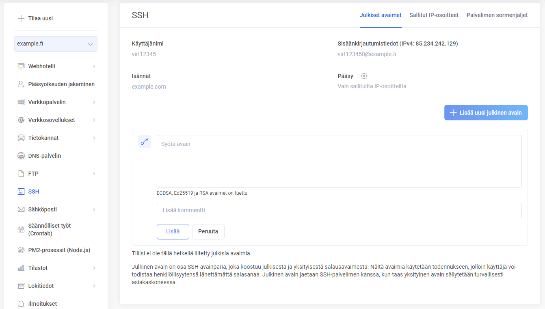
Task: Open the Palvelimen sormenjäljet tab
Action: [x=497, y=15]
